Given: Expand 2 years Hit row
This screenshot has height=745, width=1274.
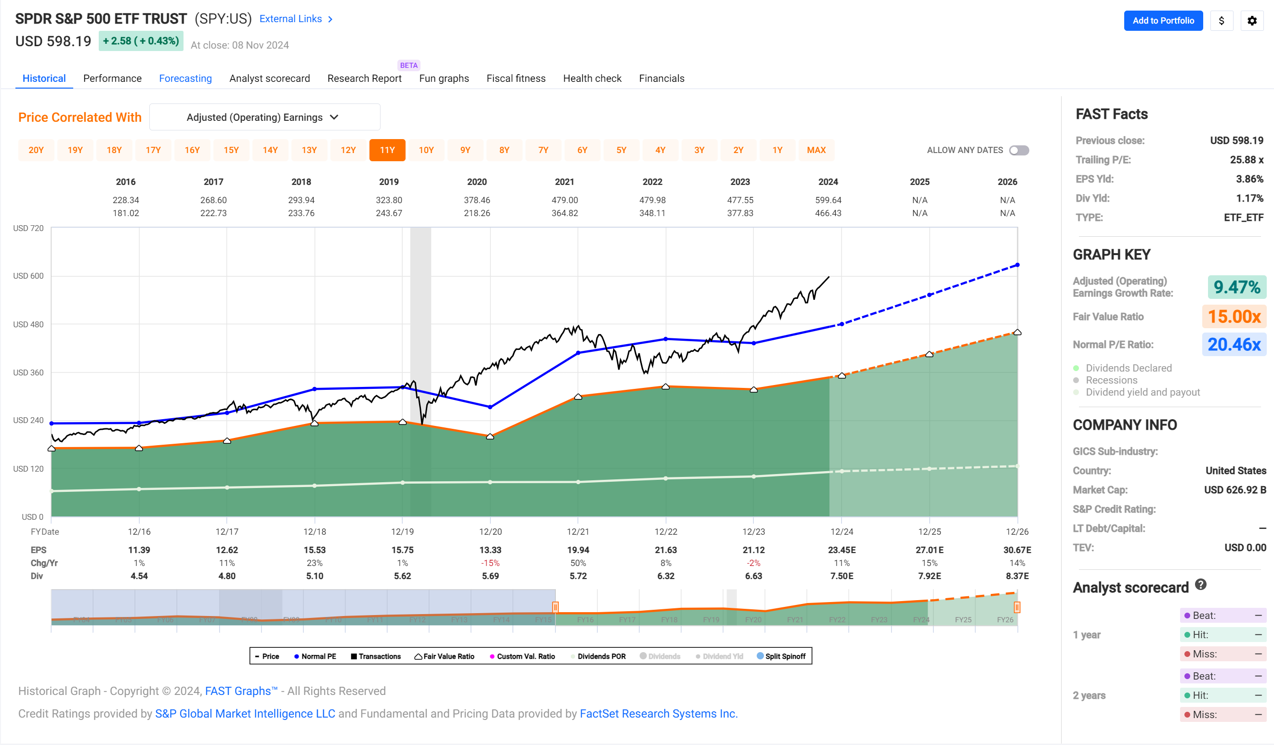Looking at the screenshot, I should click(x=1222, y=695).
